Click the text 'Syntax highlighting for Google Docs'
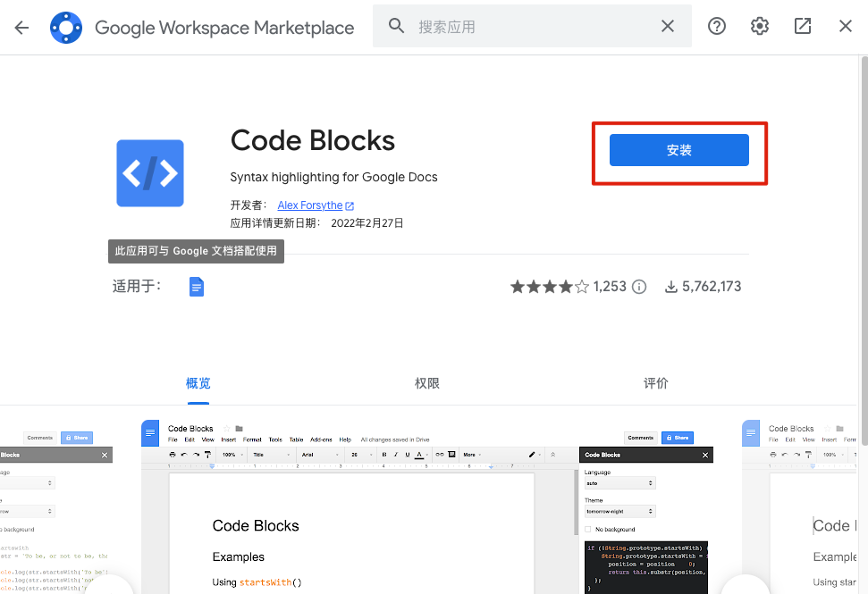This screenshot has height=594, width=868. click(x=333, y=177)
